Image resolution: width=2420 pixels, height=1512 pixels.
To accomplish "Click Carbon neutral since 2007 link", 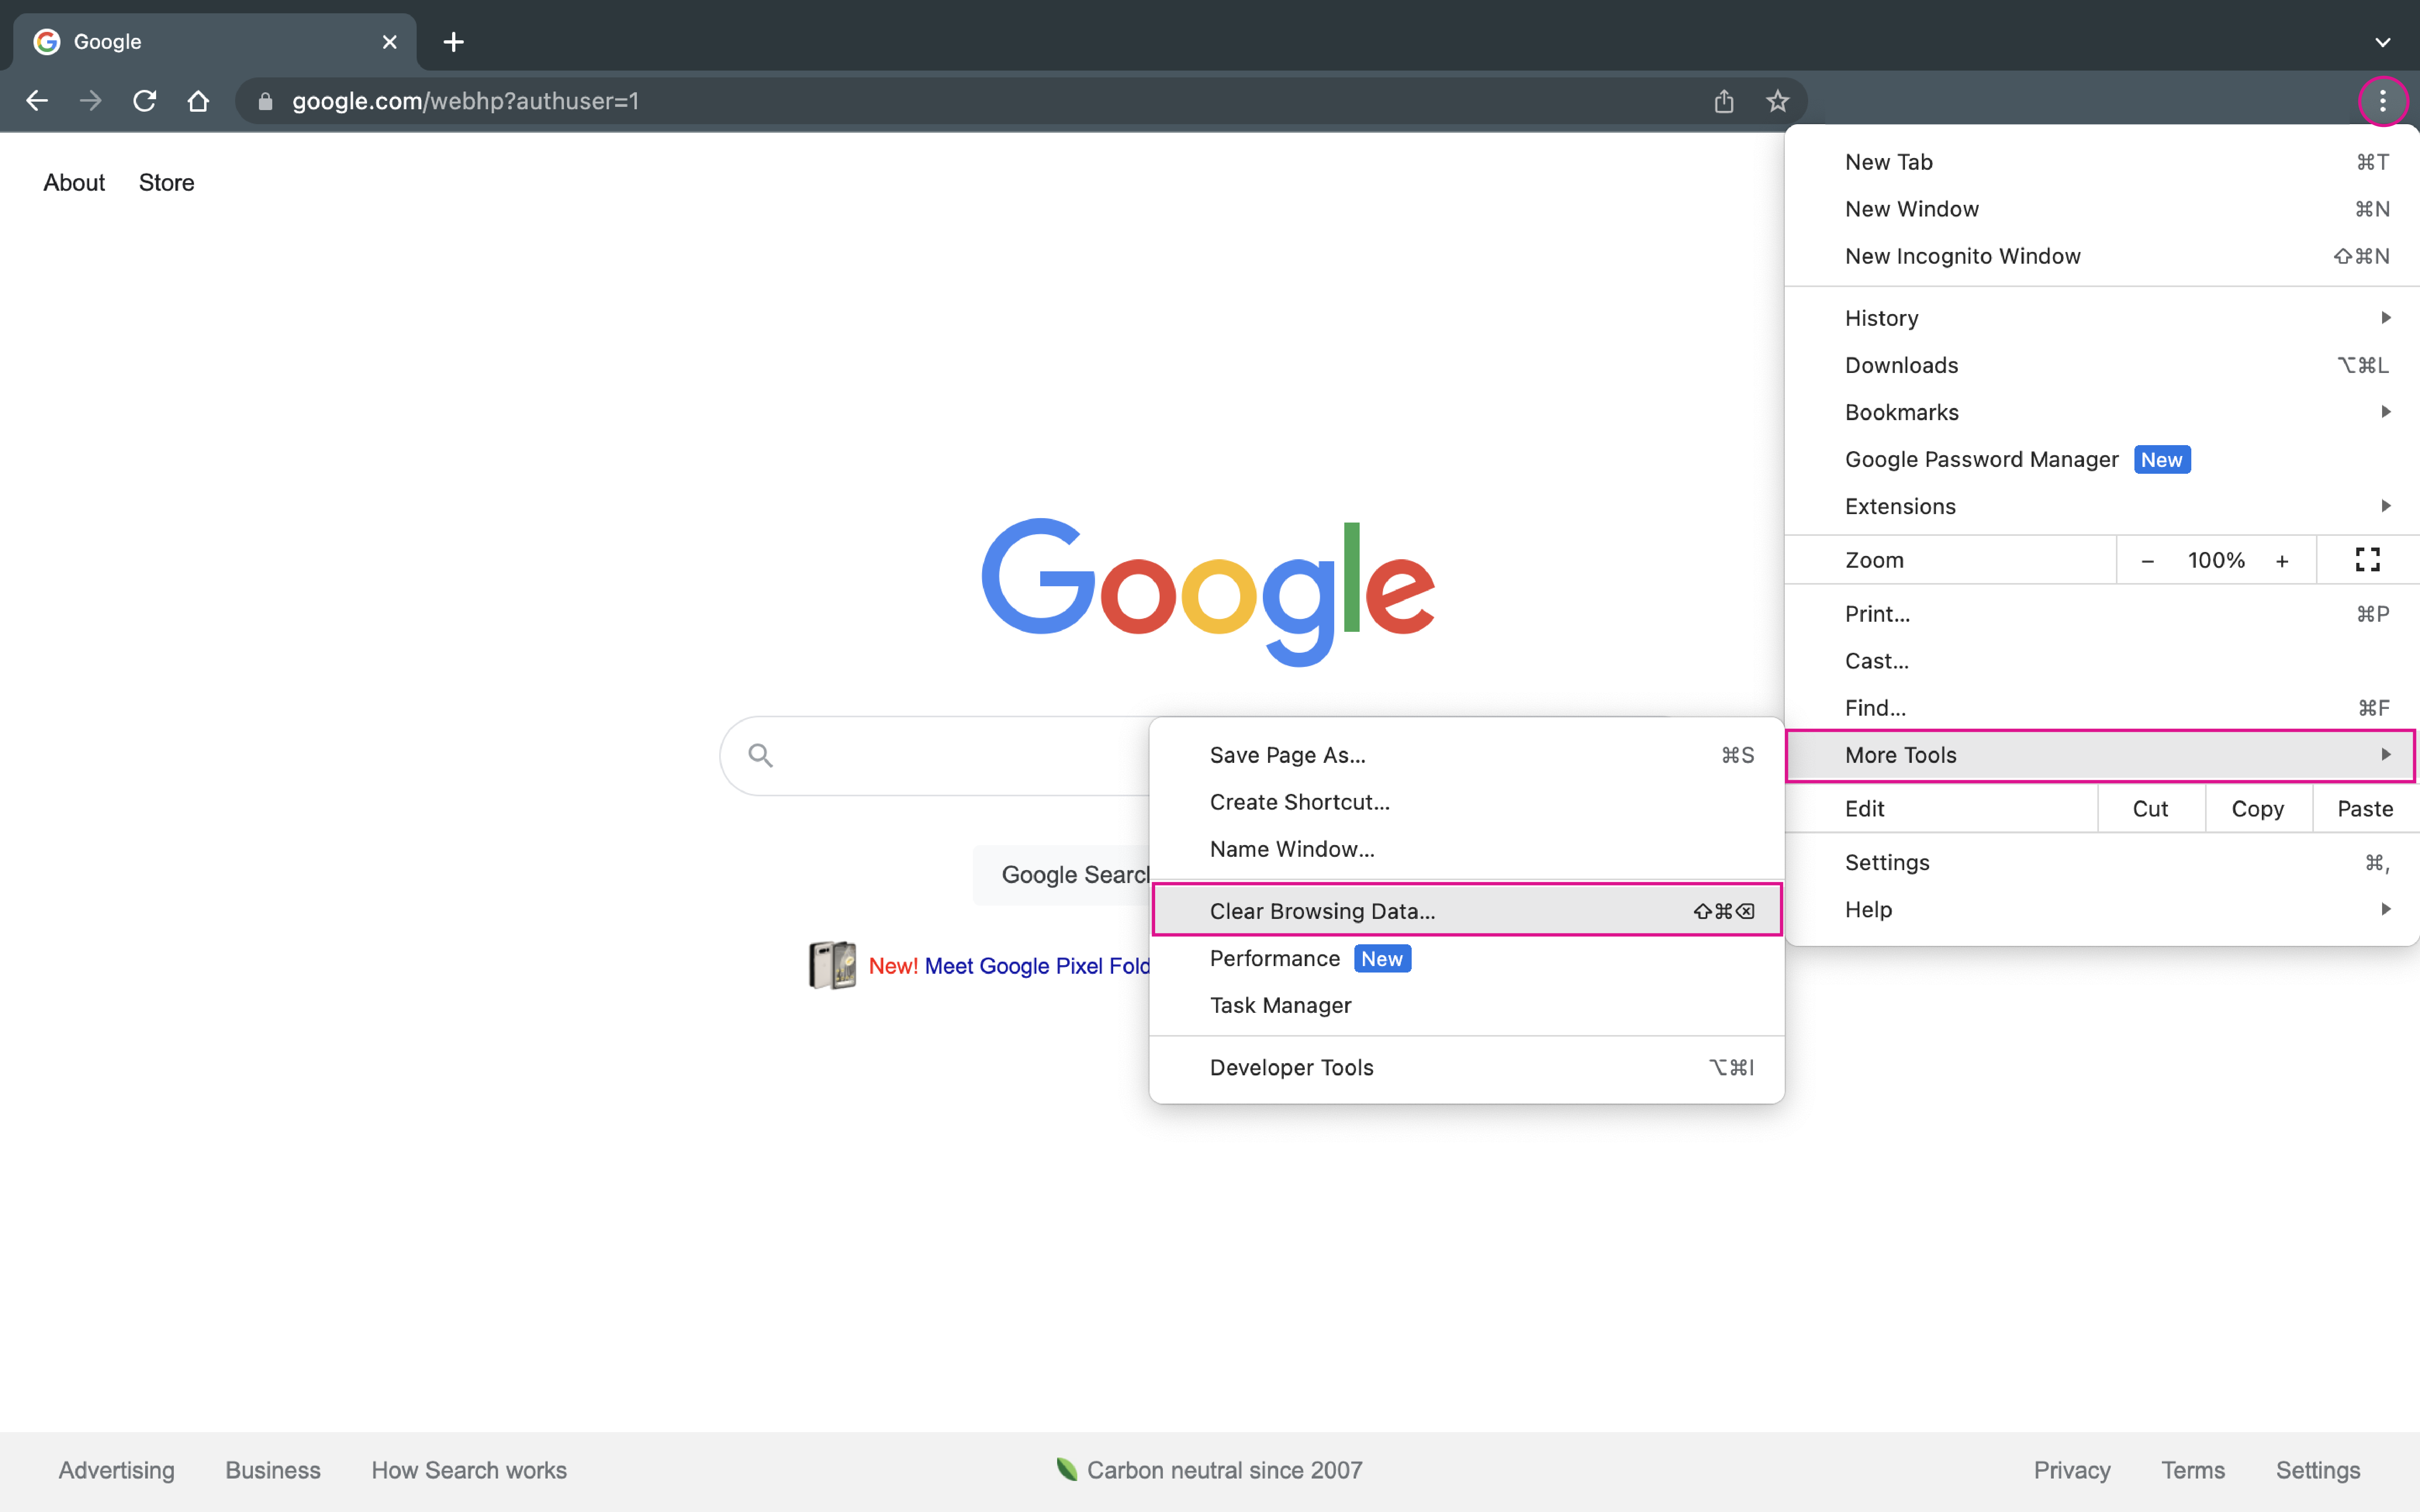I will pos(1224,1470).
